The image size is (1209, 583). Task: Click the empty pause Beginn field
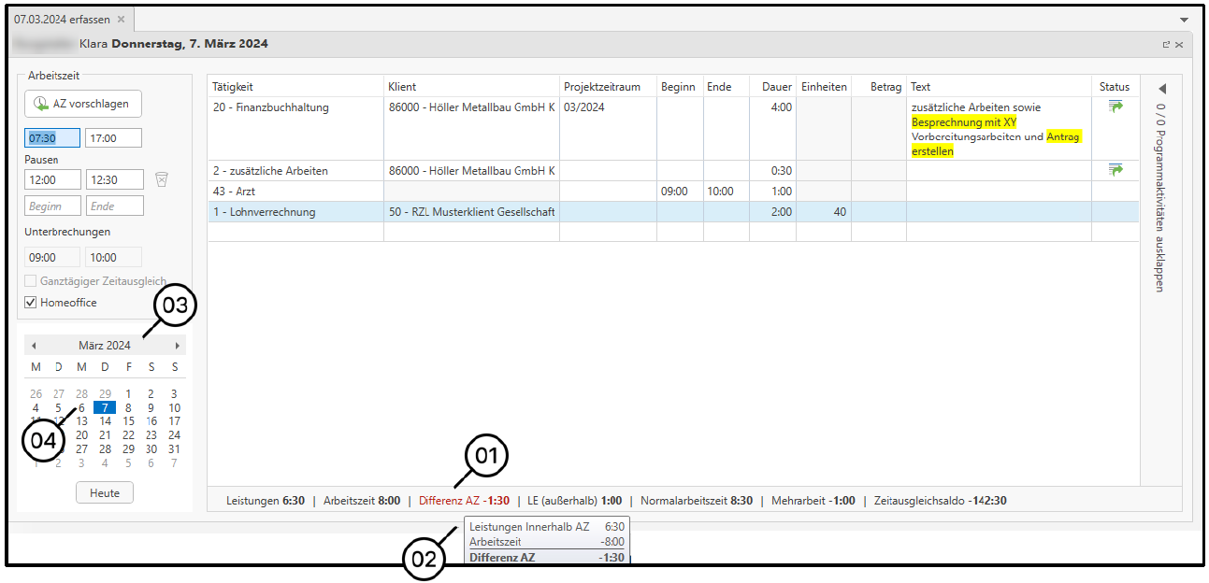point(51,206)
